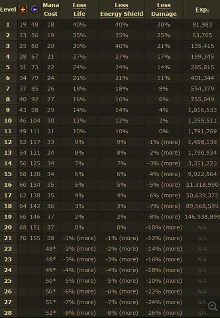Open the Less Energy Shield header link

click(x=122, y=10)
